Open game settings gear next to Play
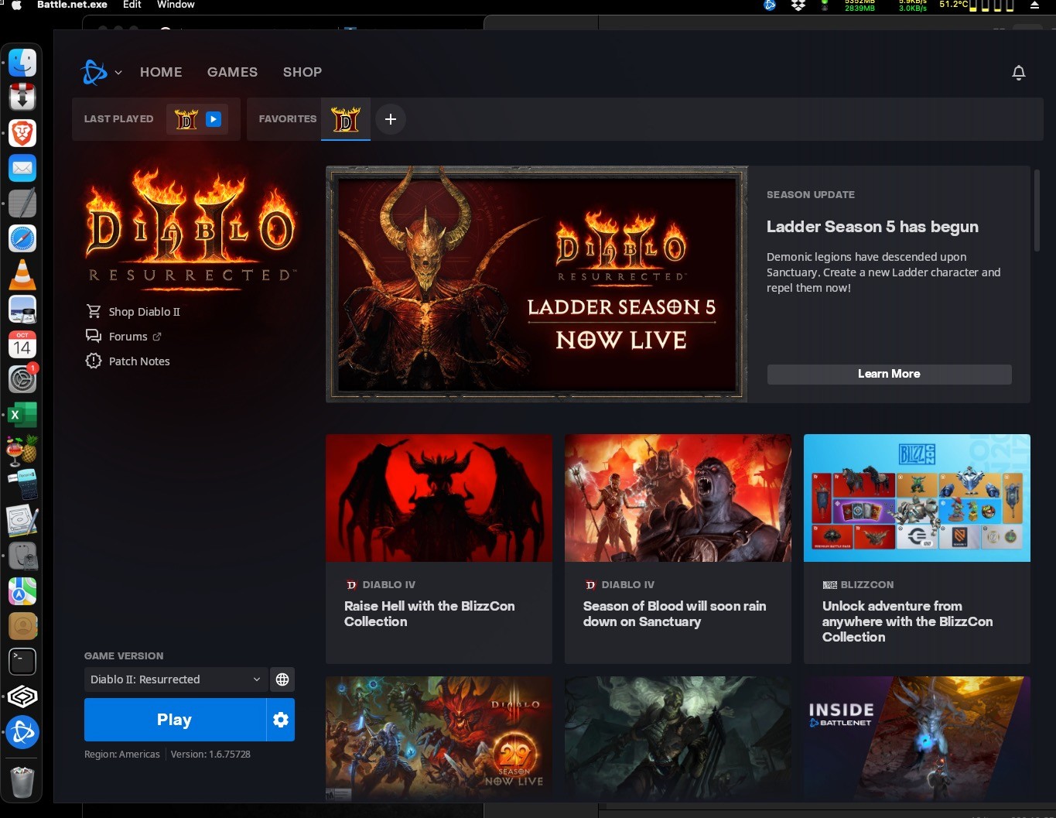The image size is (1056, 818). point(281,720)
